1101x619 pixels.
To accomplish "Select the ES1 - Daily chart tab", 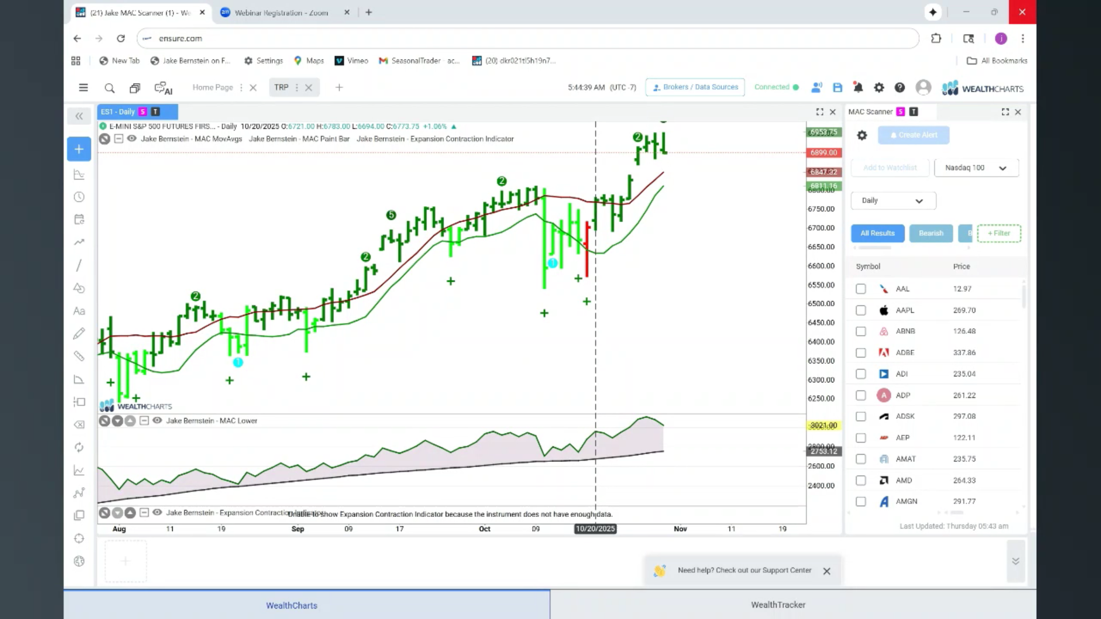I will (x=138, y=112).
